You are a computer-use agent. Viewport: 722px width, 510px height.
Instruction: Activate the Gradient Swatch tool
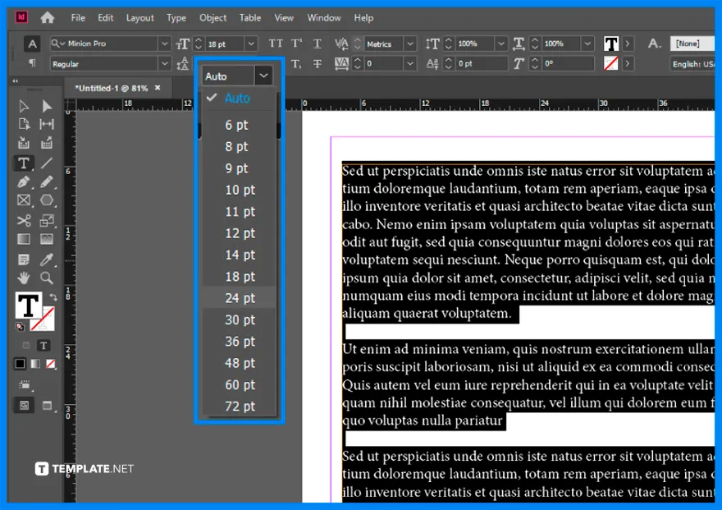[23, 238]
